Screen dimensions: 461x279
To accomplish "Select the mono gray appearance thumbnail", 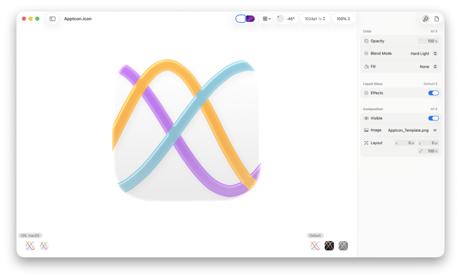I will tap(343, 246).
